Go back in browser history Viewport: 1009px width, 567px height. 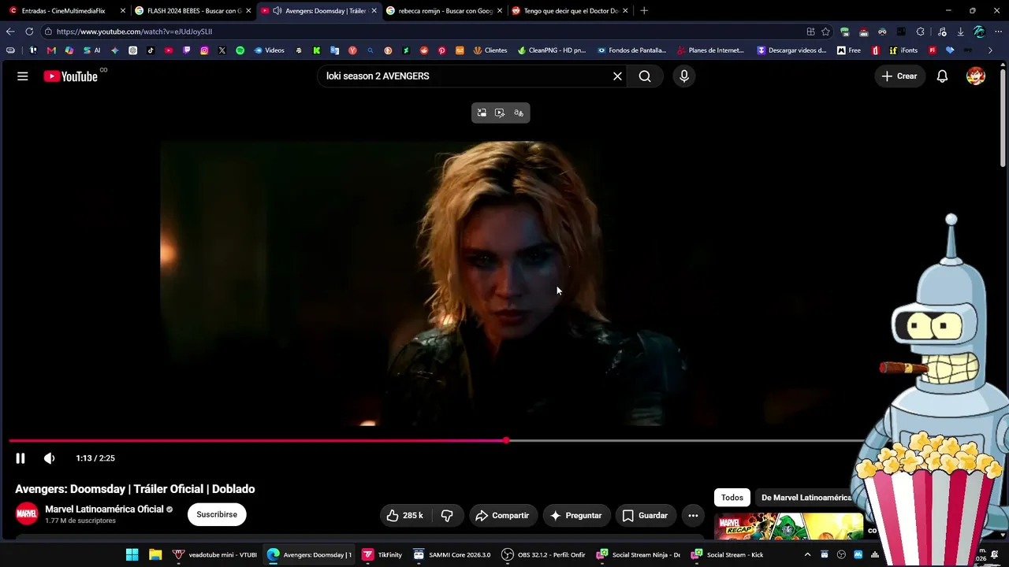click(x=10, y=31)
